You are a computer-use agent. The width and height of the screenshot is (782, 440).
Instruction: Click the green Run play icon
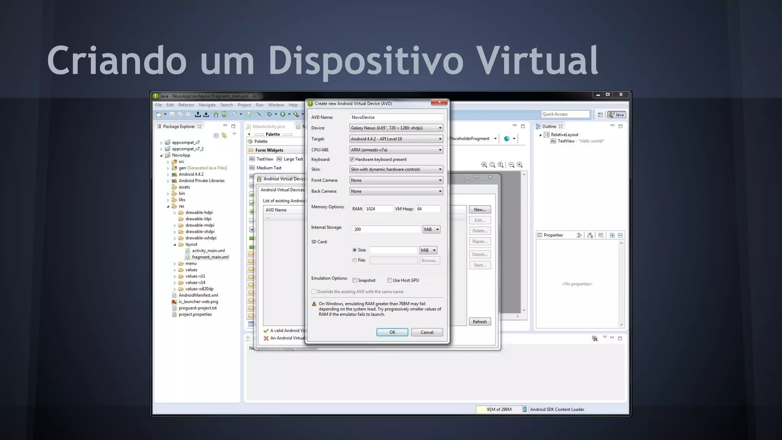click(x=283, y=114)
